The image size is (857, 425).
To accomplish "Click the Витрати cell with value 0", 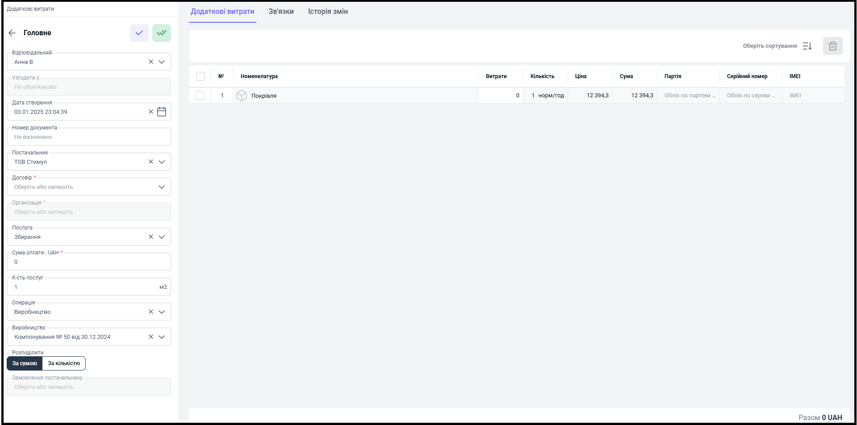I will pos(501,96).
